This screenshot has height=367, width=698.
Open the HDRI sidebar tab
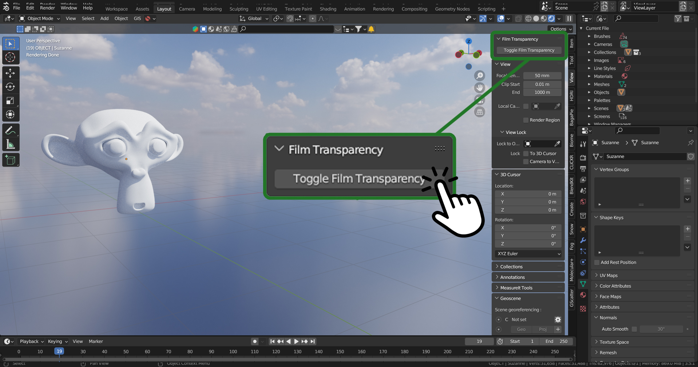click(572, 96)
